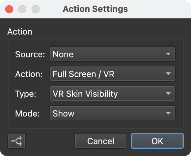Confirm the settings with OK
Viewport: 191px width, 156px height.
(157, 141)
